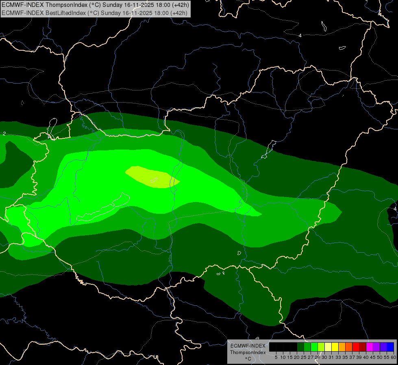Select the orange-red 35-37 legend swatch
Viewport: 398px width, 365px height.
coord(349,347)
